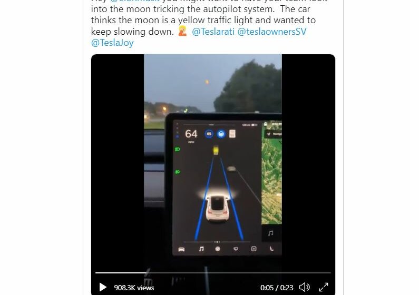This screenshot has height=295, width=419.
Task: Click the music note beside the map
Action: [x=271, y=233]
